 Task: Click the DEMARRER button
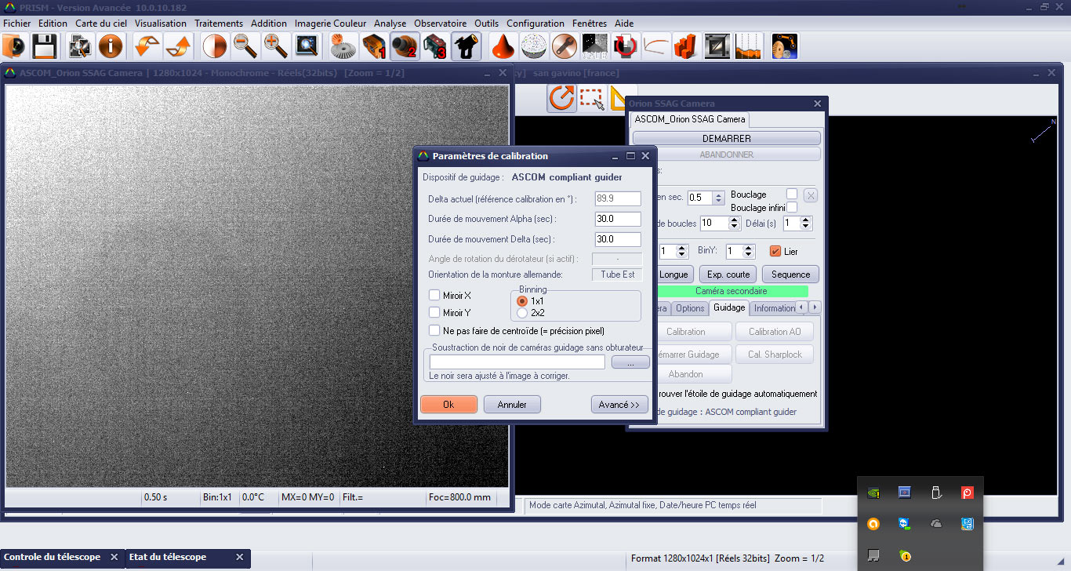pos(726,139)
